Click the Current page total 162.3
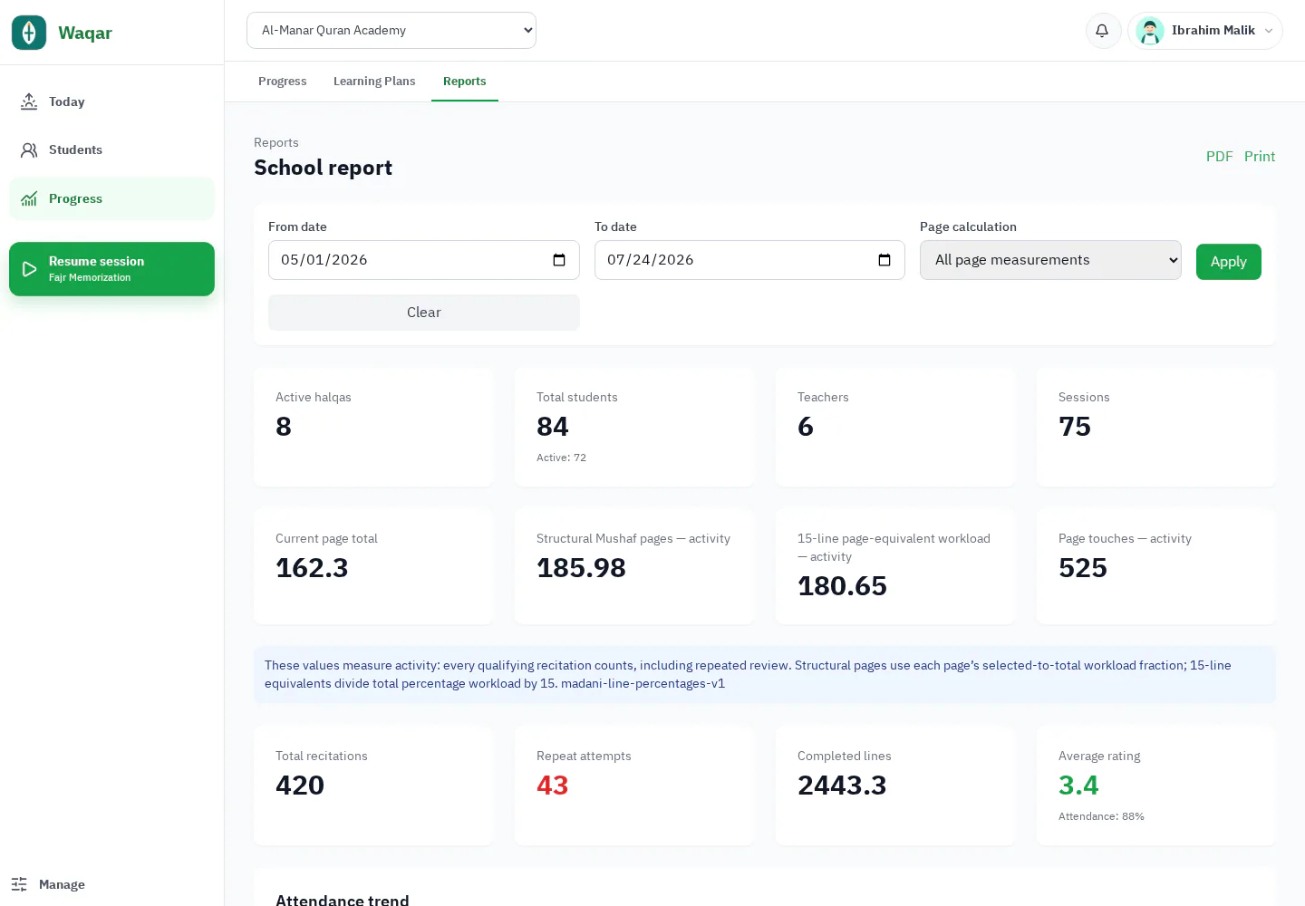This screenshot has height=906, width=1305. point(312,568)
